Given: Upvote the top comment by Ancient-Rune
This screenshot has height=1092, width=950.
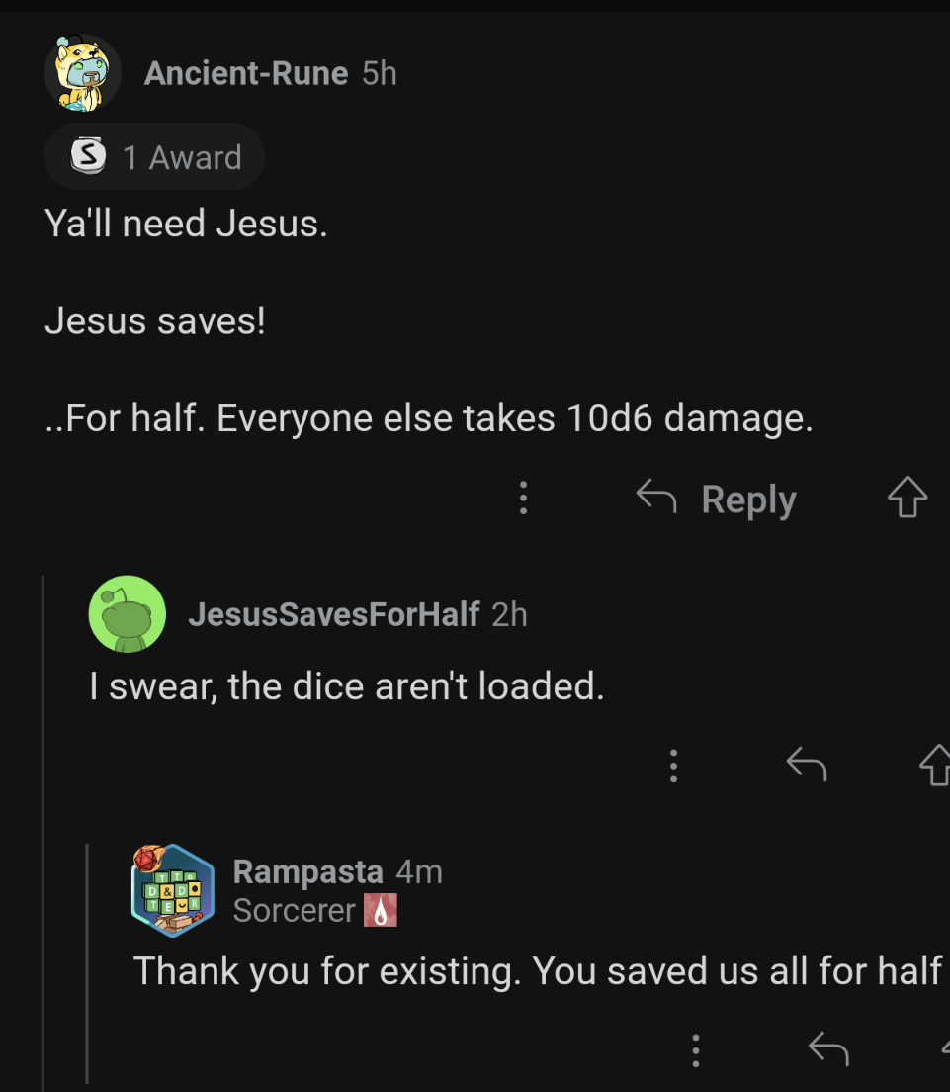Looking at the screenshot, I should coord(907,499).
